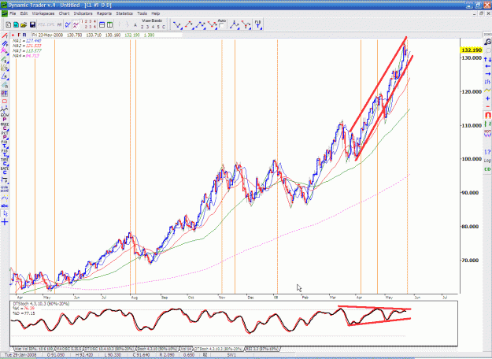Image resolution: width=492 pixels, height=359 pixels.
Task: Click the red dot record toggle
Action: click(x=13, y=35)
